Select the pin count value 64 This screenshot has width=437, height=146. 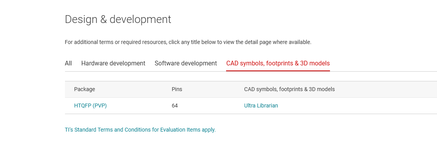point(175,106)
